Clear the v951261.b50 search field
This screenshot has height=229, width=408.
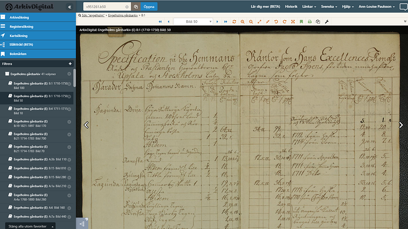pyautogui.click(x=127, y=7)
